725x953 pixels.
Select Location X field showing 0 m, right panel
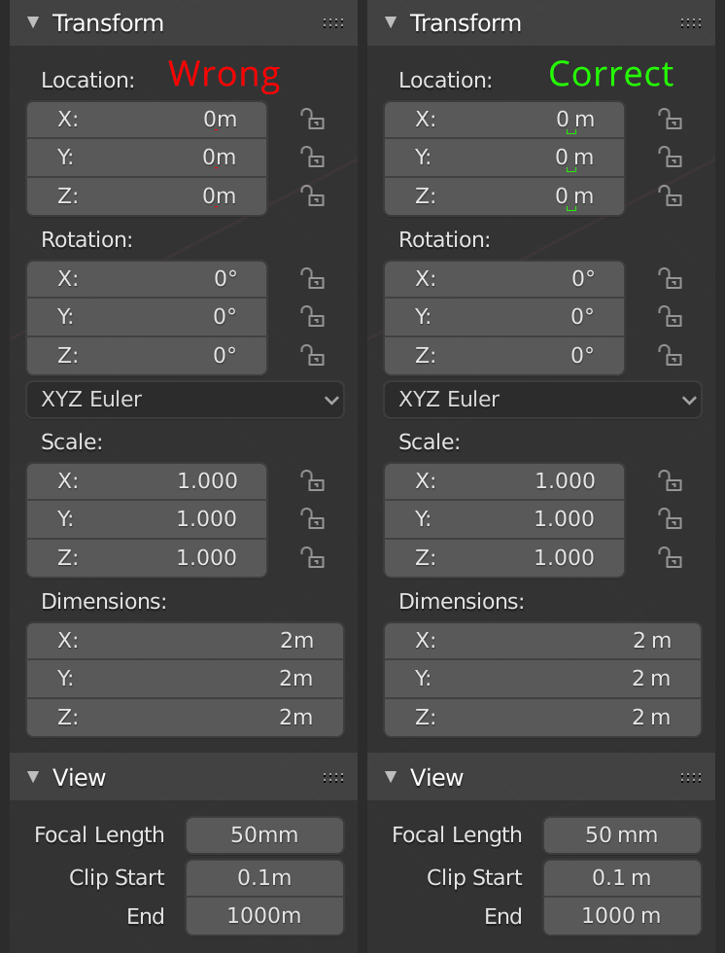504,120
